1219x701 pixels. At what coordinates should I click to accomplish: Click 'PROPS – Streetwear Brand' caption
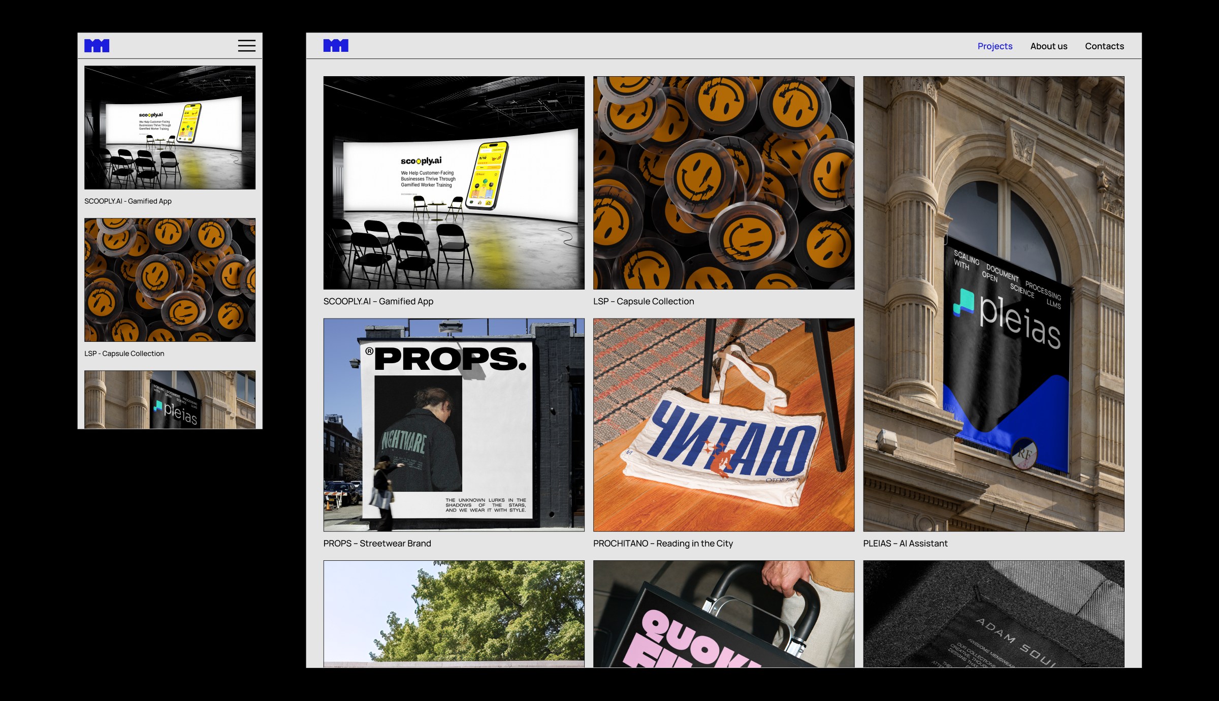(x=377, y=544)
